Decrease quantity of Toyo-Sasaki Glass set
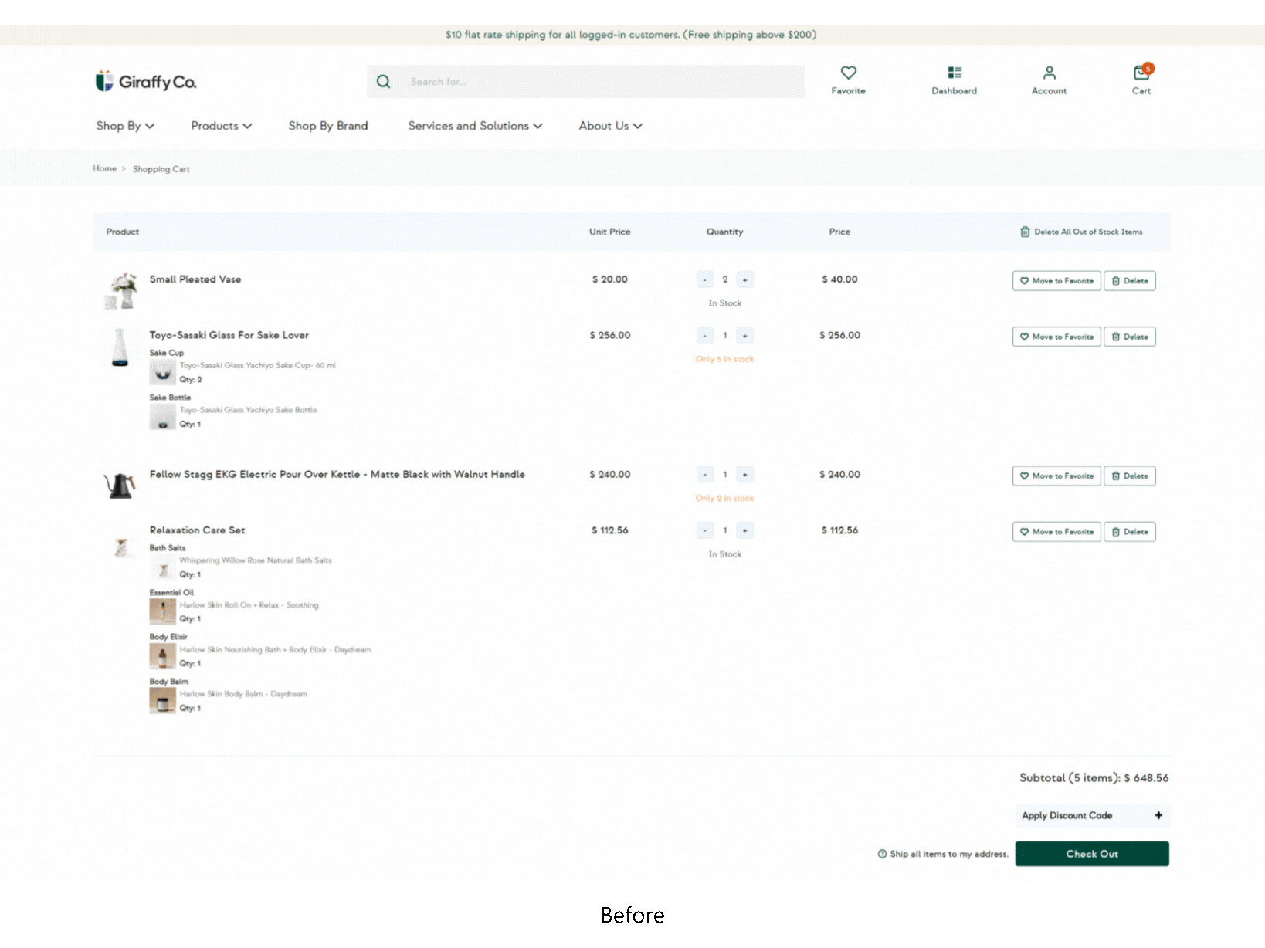This screenshot has width=1265, height=948. 704,335
